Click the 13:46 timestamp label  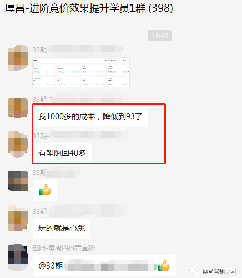tap(159, 35)
